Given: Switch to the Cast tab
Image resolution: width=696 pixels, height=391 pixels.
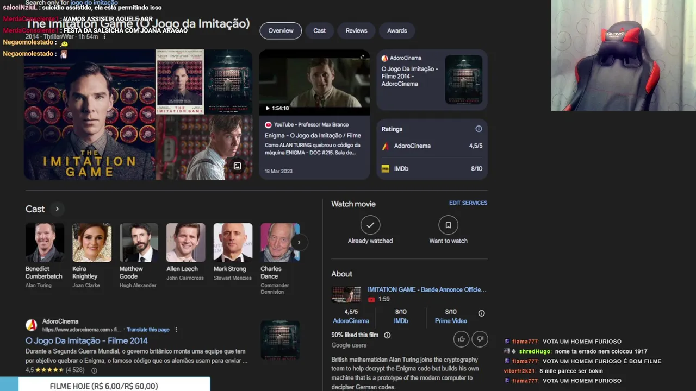Looking at the screenshot, I should (319, 31).
